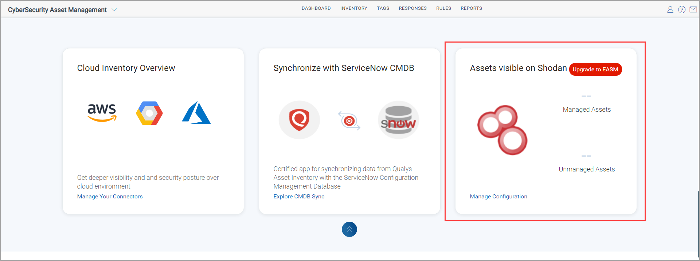This screenshot has height=261, width=700.
Task: Open the user profile icon
Action: tap(670, 10)
